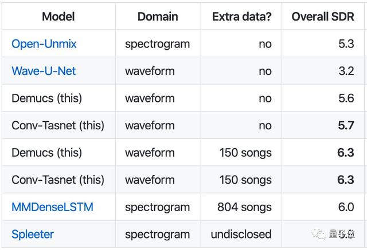This screenshot has width=367, height=250.
Task: Select the 804 songs cell
Action: click(244, 207)
